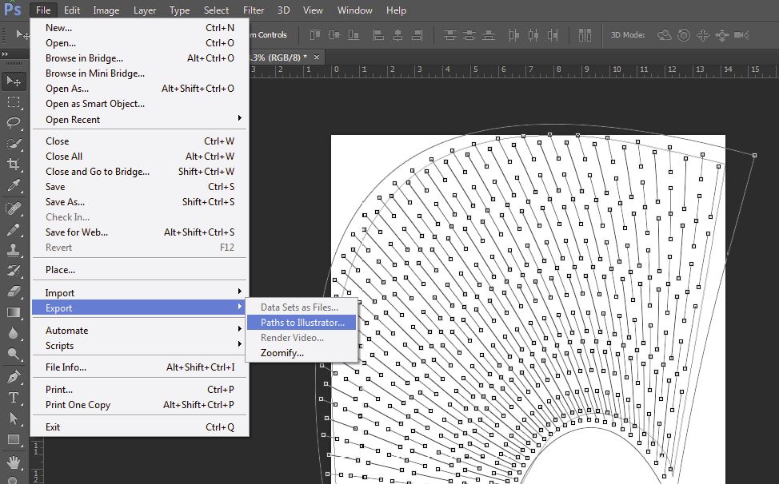This screenshot has height=484, width=779.
Task: Select the Eyedropper tool
Action: tap(14, 185)
